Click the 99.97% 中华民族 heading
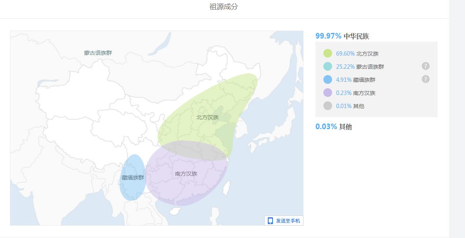Image resolution: width=465 pixels, height=238 pixels. tap(342, 36)
